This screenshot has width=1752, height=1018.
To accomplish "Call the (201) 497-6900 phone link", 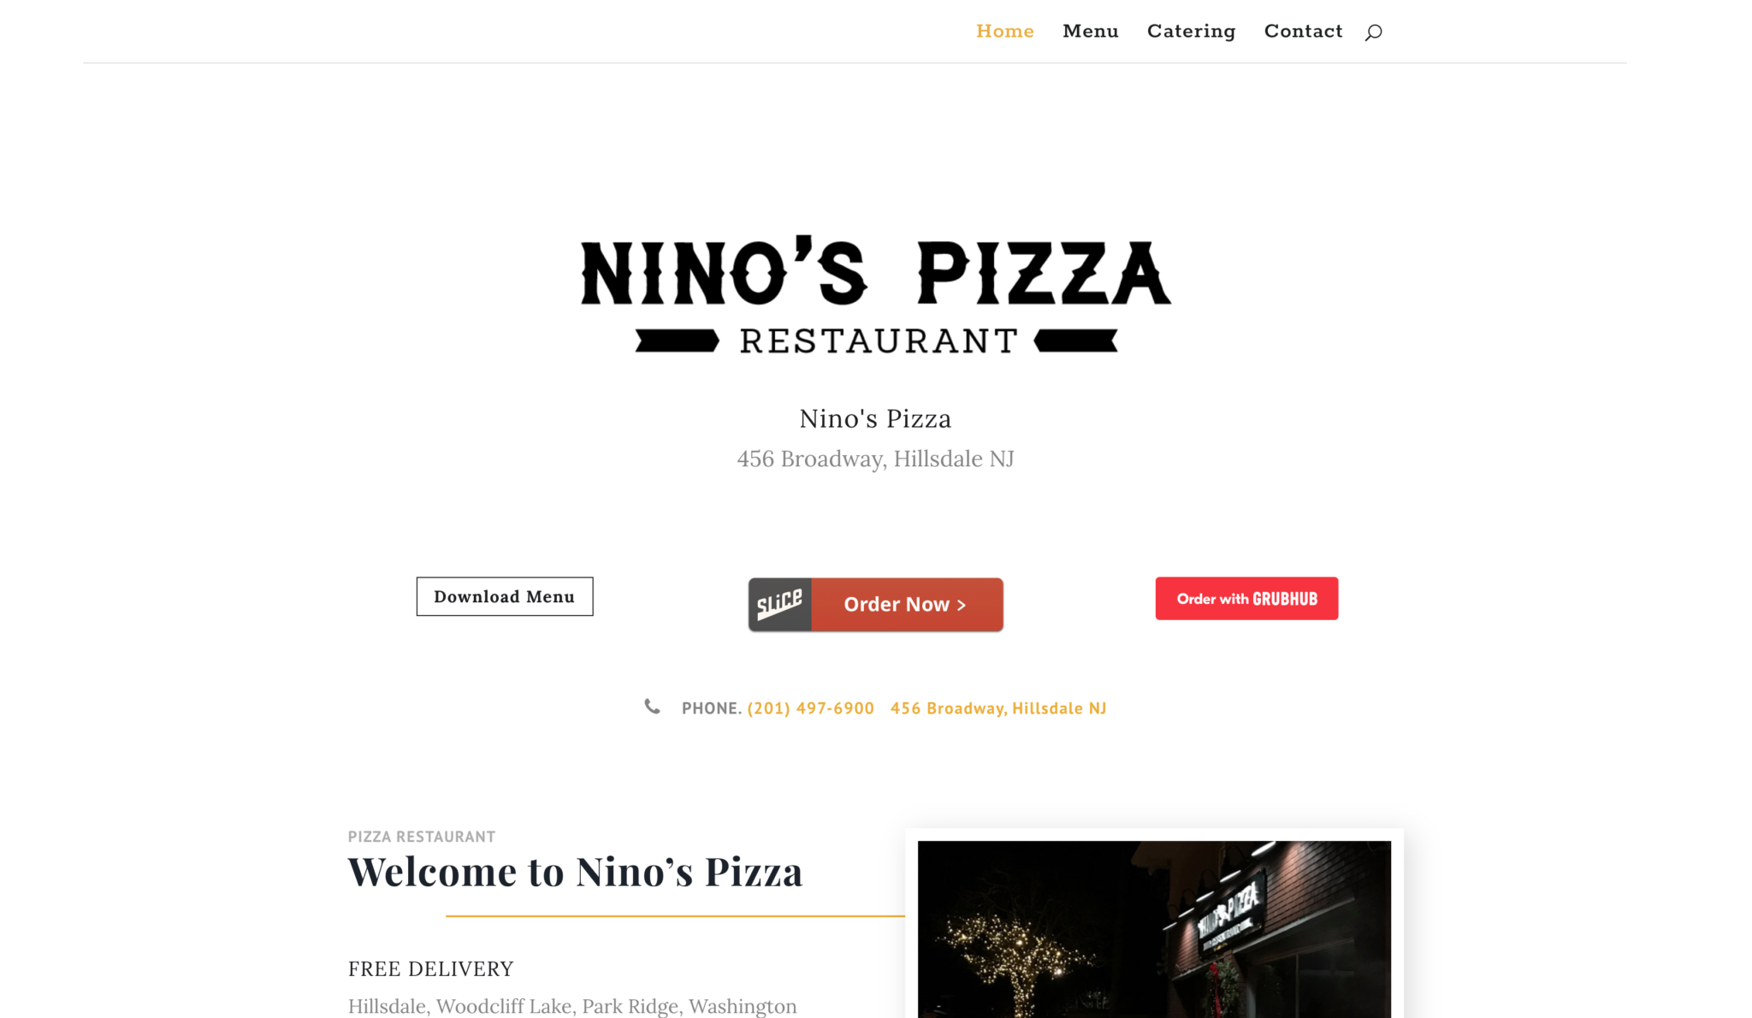I will (811, 708).
